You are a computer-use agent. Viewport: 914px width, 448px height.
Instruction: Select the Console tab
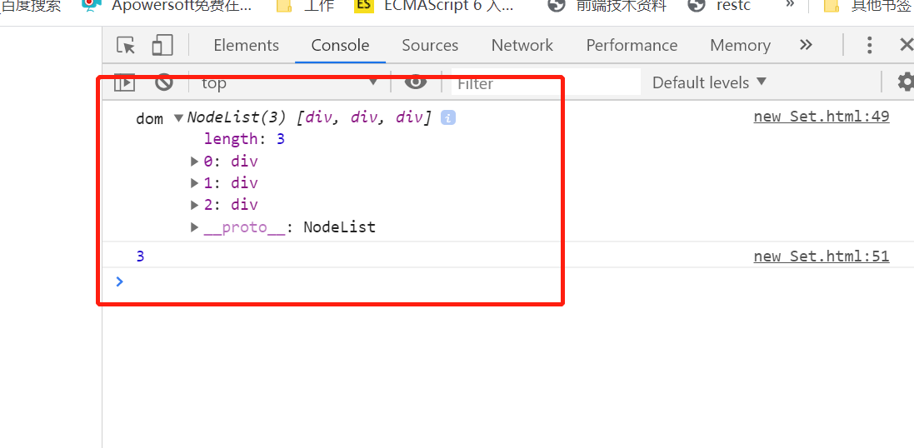pyautogui.click(x=341, y=46)
